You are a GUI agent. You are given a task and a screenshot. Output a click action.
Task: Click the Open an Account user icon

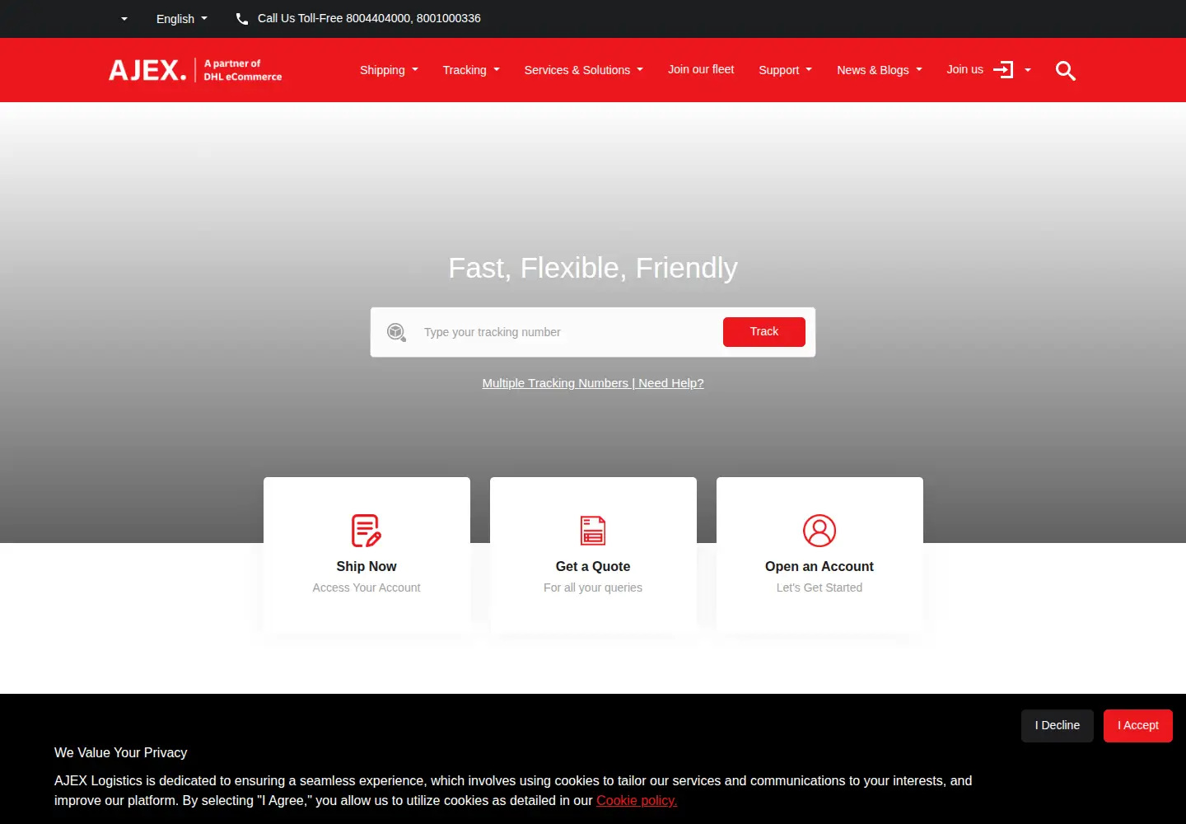click(819, 531)
